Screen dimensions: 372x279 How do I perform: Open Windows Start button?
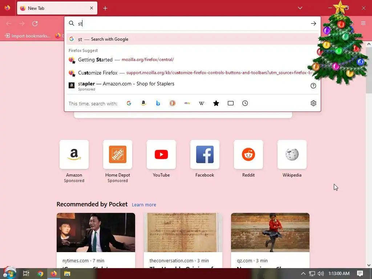pos(9,273)
